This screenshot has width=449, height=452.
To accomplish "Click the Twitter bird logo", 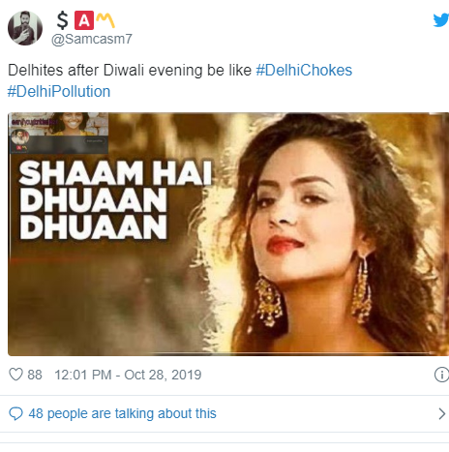I will point(441,20).
